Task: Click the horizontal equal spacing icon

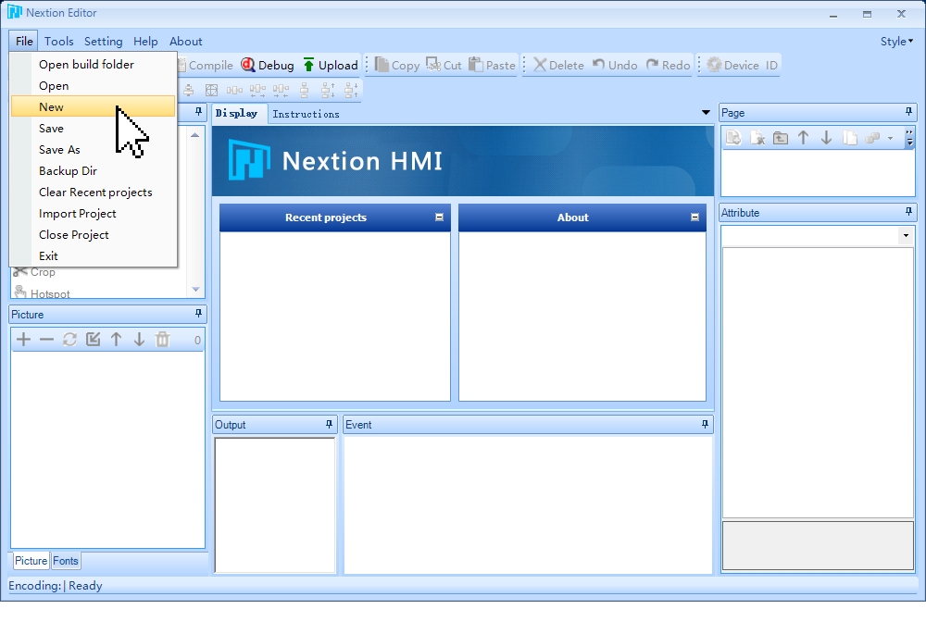Action: (x=234, y=91)
